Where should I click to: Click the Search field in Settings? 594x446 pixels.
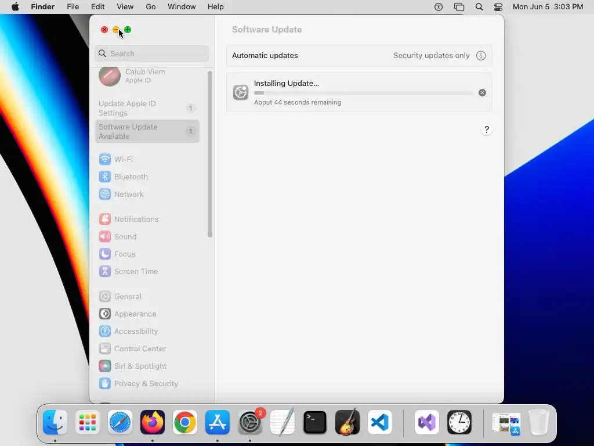pos(151,53)
